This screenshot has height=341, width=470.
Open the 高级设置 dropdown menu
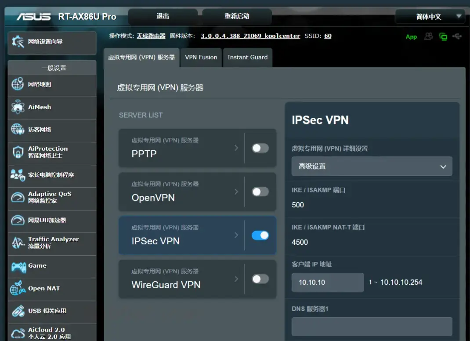372,167
